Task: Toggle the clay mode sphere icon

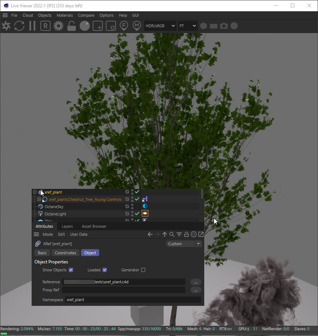Action: coord(85,26)
